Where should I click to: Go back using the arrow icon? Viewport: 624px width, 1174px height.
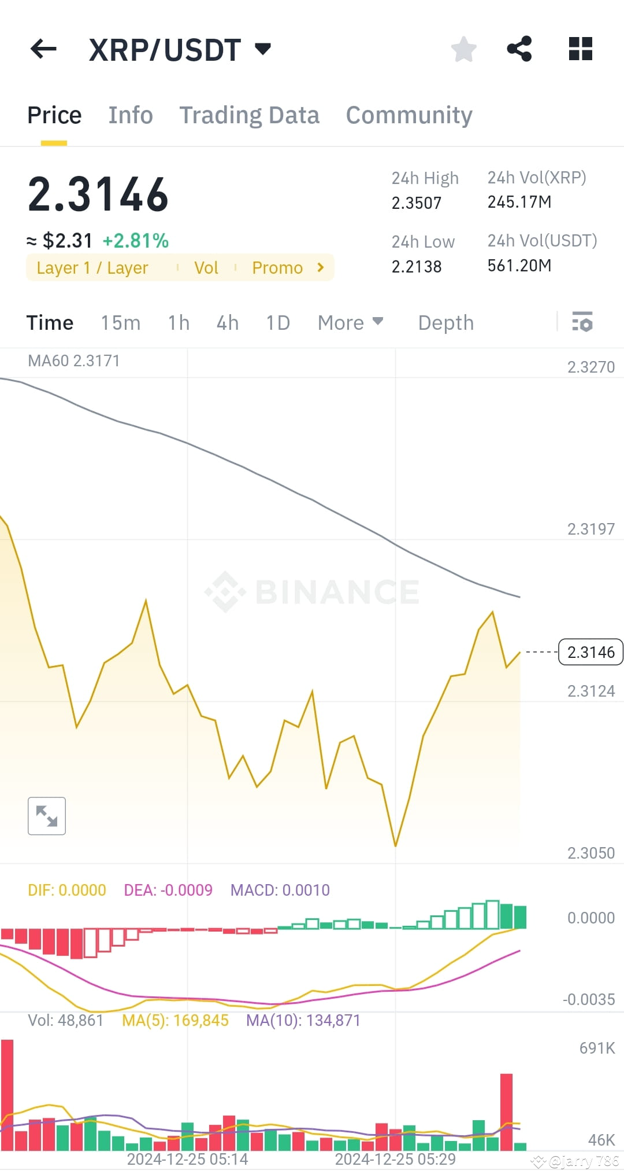tap(43, 49)
